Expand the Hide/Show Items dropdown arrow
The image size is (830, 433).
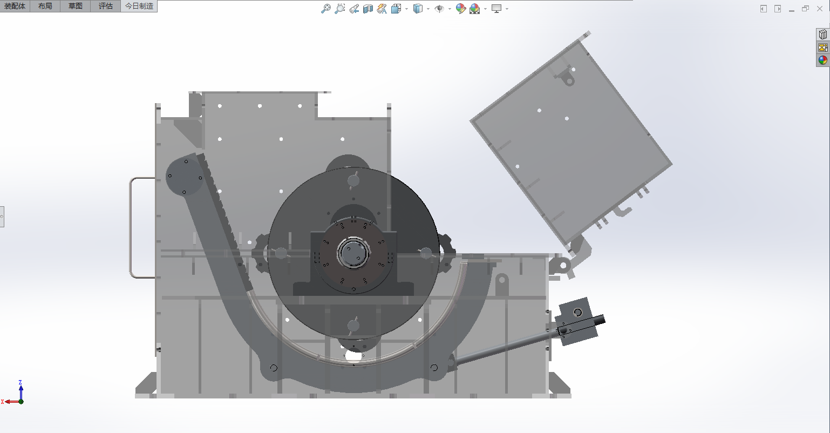(450, 9)
